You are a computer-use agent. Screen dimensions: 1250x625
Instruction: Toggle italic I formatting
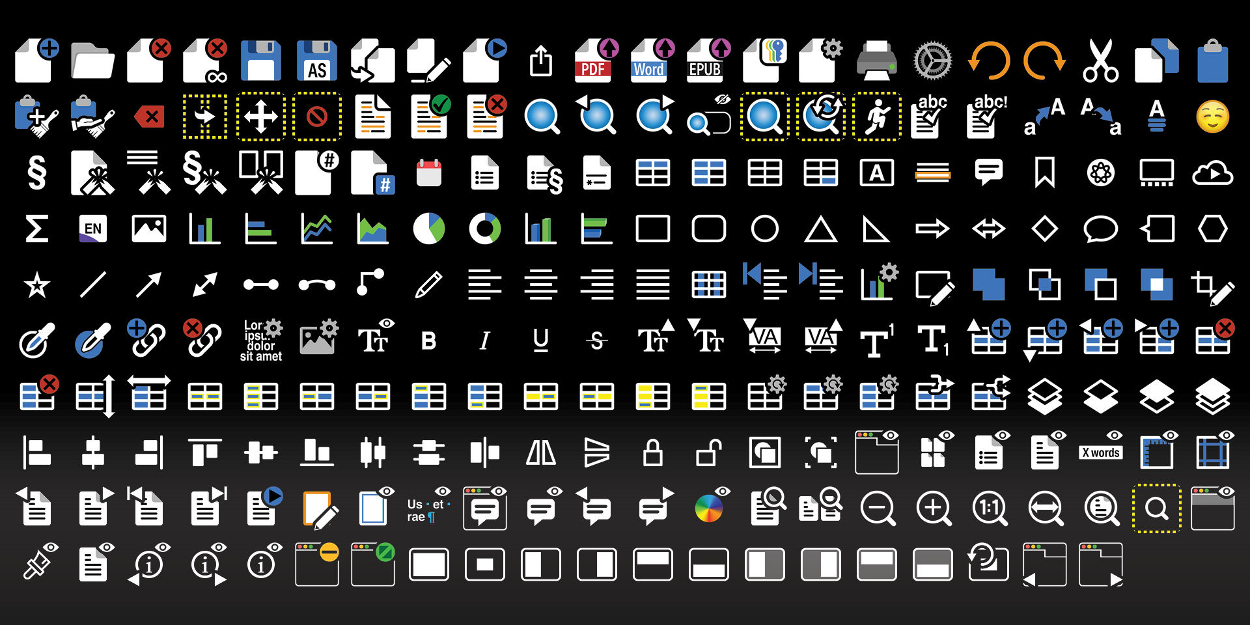pyautogui.click(x=485, y=340)
